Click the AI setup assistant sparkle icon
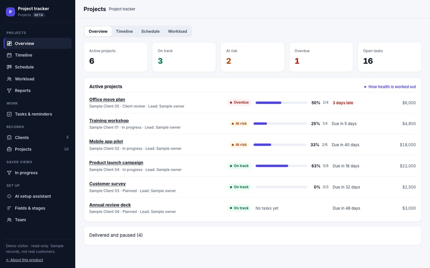430x268 pixels. [x=9, y=197]
